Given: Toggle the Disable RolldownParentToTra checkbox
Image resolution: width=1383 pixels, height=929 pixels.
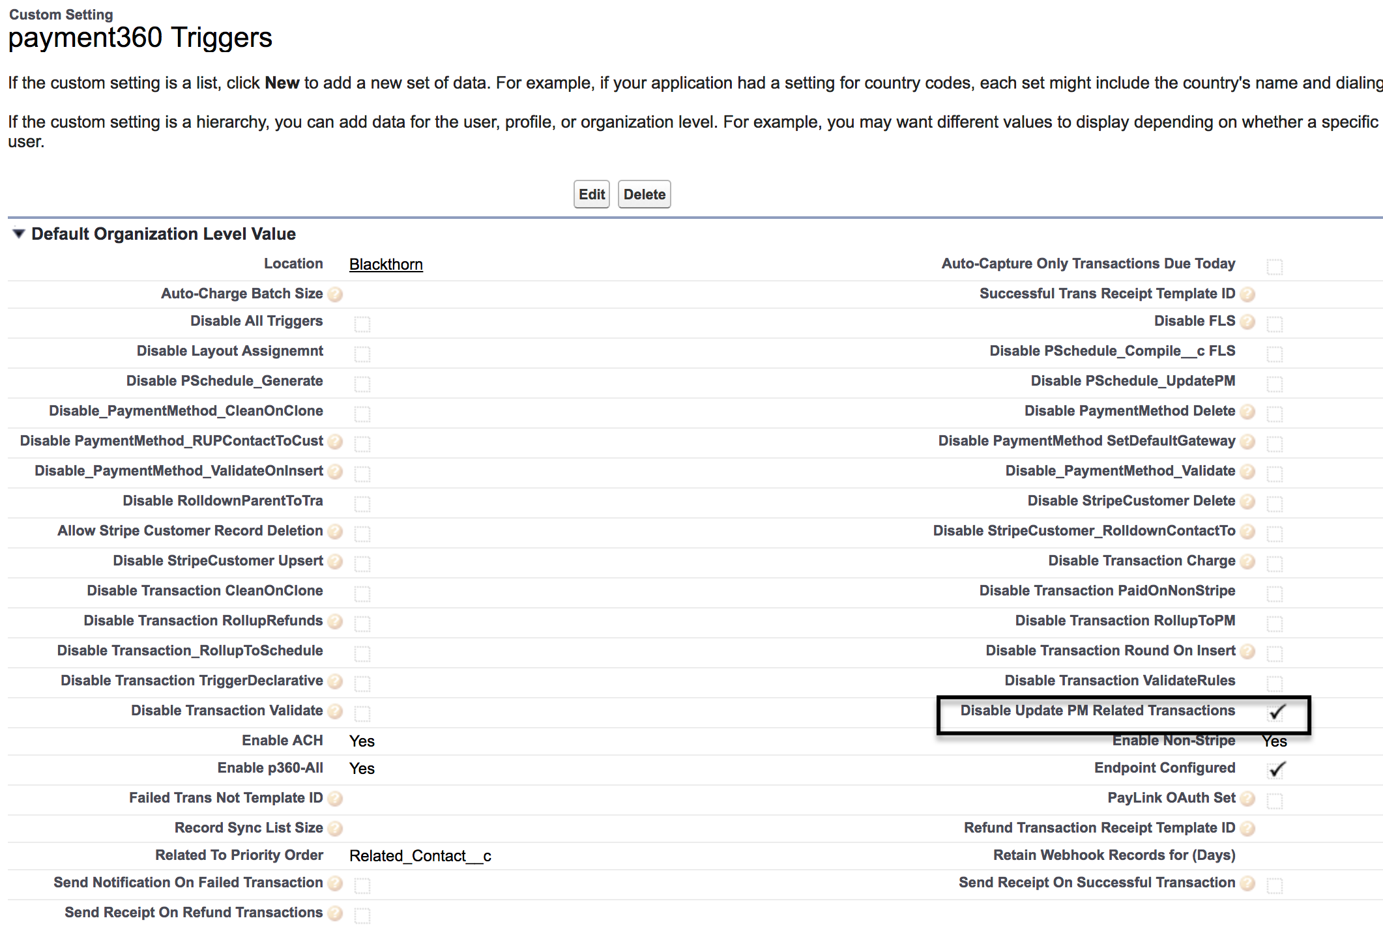Looking at the screenshot, I should (362, 504).
